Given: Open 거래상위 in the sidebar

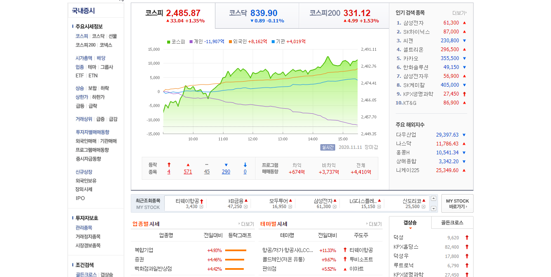Looking at the screenshot, I should (84, 119).
